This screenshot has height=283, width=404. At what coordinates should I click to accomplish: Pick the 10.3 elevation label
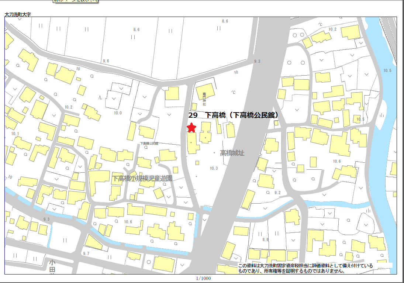click(x=214, y=168)
